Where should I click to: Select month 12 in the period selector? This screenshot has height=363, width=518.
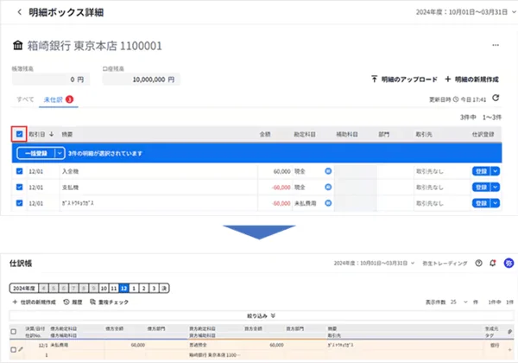pyautogui.click(x=125, y=287)
